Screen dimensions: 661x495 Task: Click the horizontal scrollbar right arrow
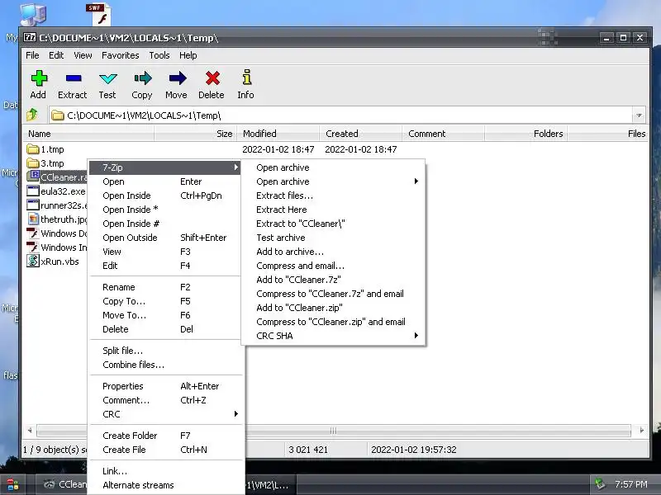[641, 430]
